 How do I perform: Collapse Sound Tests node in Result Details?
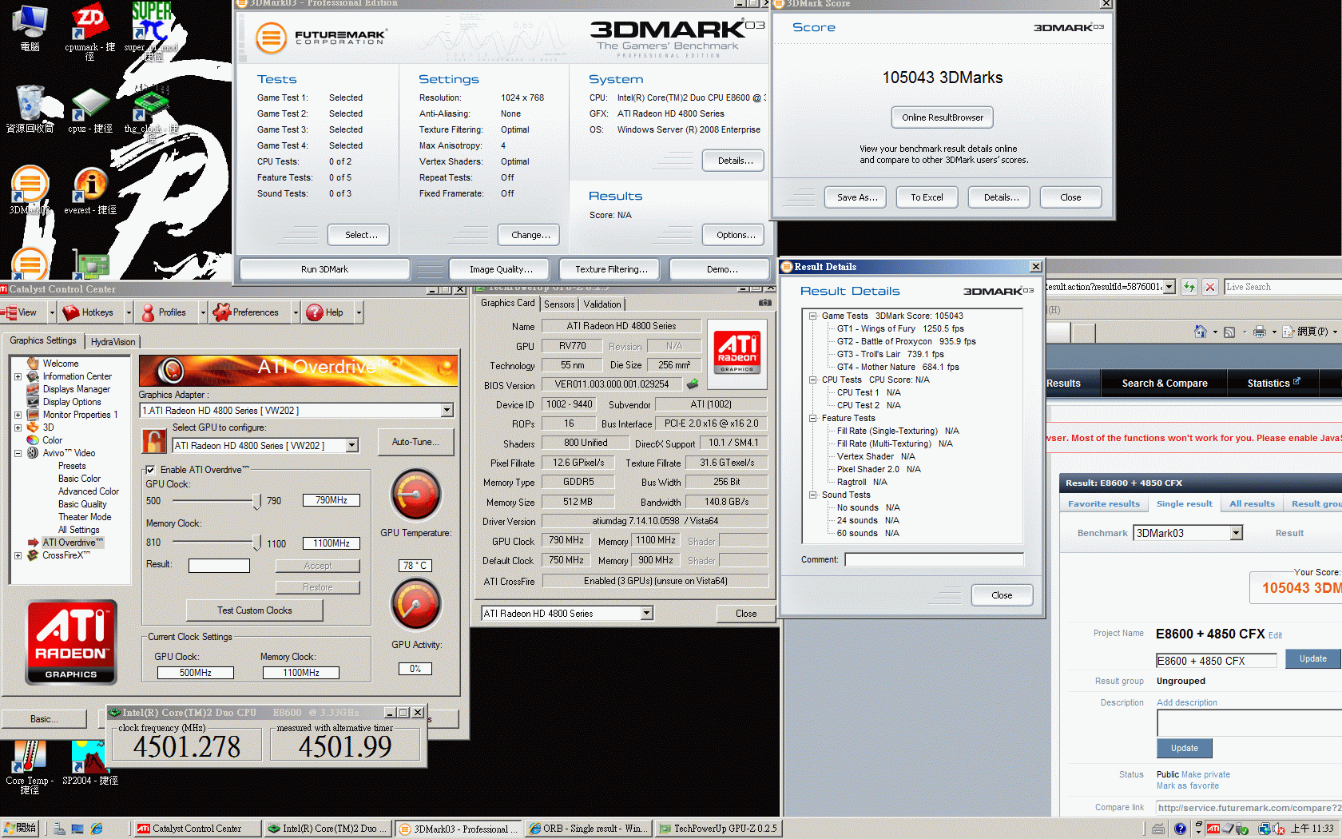click(x=813, y=495)
